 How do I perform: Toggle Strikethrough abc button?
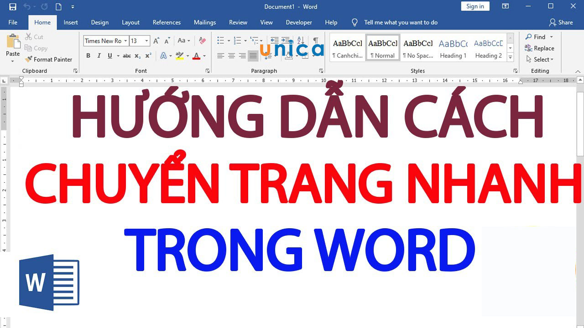click(x=127, y=56)
